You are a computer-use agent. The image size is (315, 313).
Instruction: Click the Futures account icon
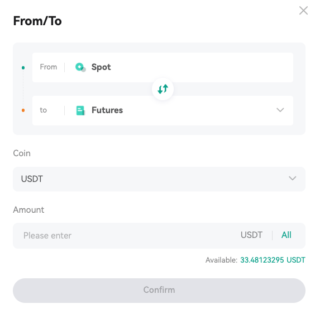click(x=80, y=110)
